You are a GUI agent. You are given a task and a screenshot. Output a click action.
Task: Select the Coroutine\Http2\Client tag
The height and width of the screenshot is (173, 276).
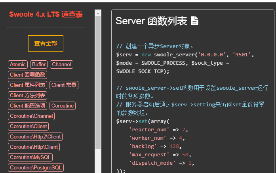(35, 136)
